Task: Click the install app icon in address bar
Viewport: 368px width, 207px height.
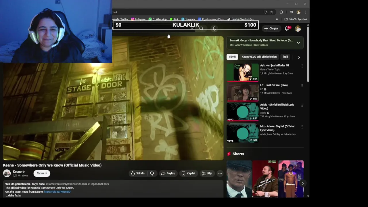Action: tap(265, 12)
